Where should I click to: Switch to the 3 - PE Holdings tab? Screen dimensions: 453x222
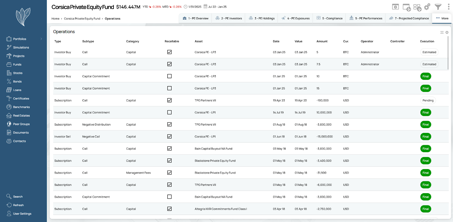(262, 18)
